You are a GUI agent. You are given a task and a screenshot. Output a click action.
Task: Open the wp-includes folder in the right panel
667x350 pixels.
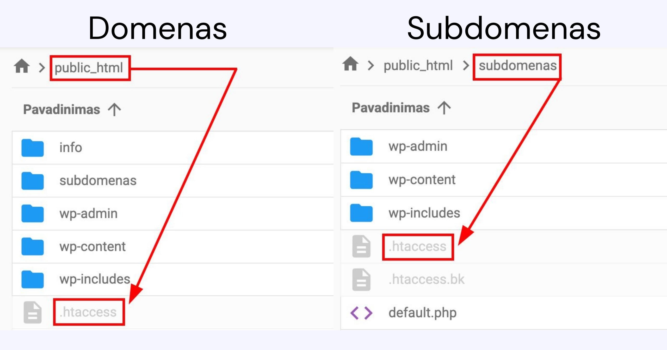point(424,213)
